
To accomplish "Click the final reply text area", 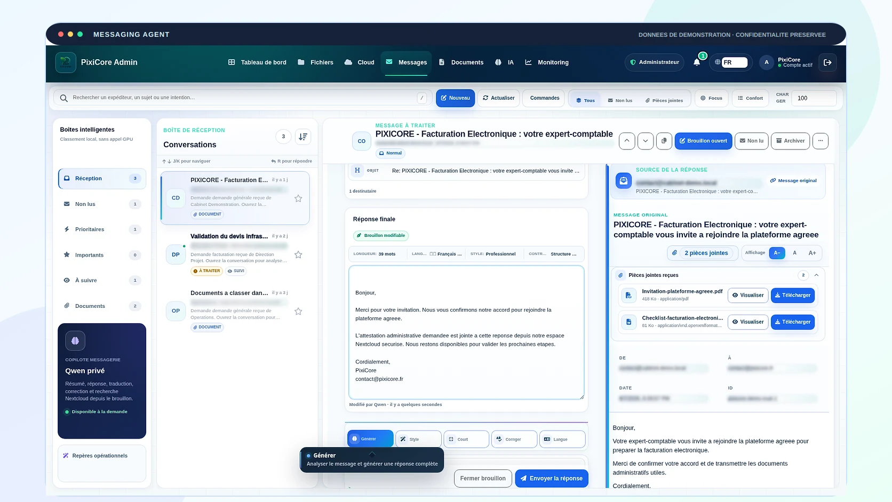I will 466,332.
